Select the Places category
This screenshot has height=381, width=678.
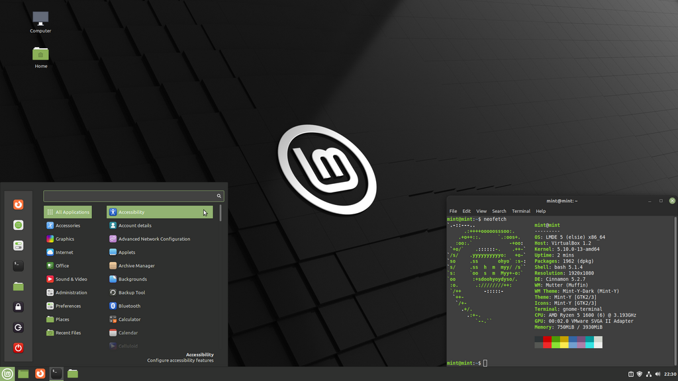(x=68, y=319)
